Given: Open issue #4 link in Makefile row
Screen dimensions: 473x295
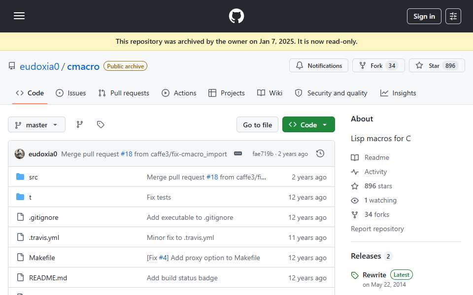Looking at the screenshot, I should pos(163,258).
